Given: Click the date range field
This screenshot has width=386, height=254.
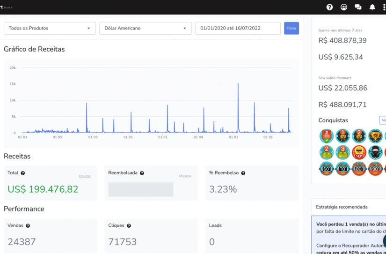Looking at the screenshot, I should pos(238,28).
